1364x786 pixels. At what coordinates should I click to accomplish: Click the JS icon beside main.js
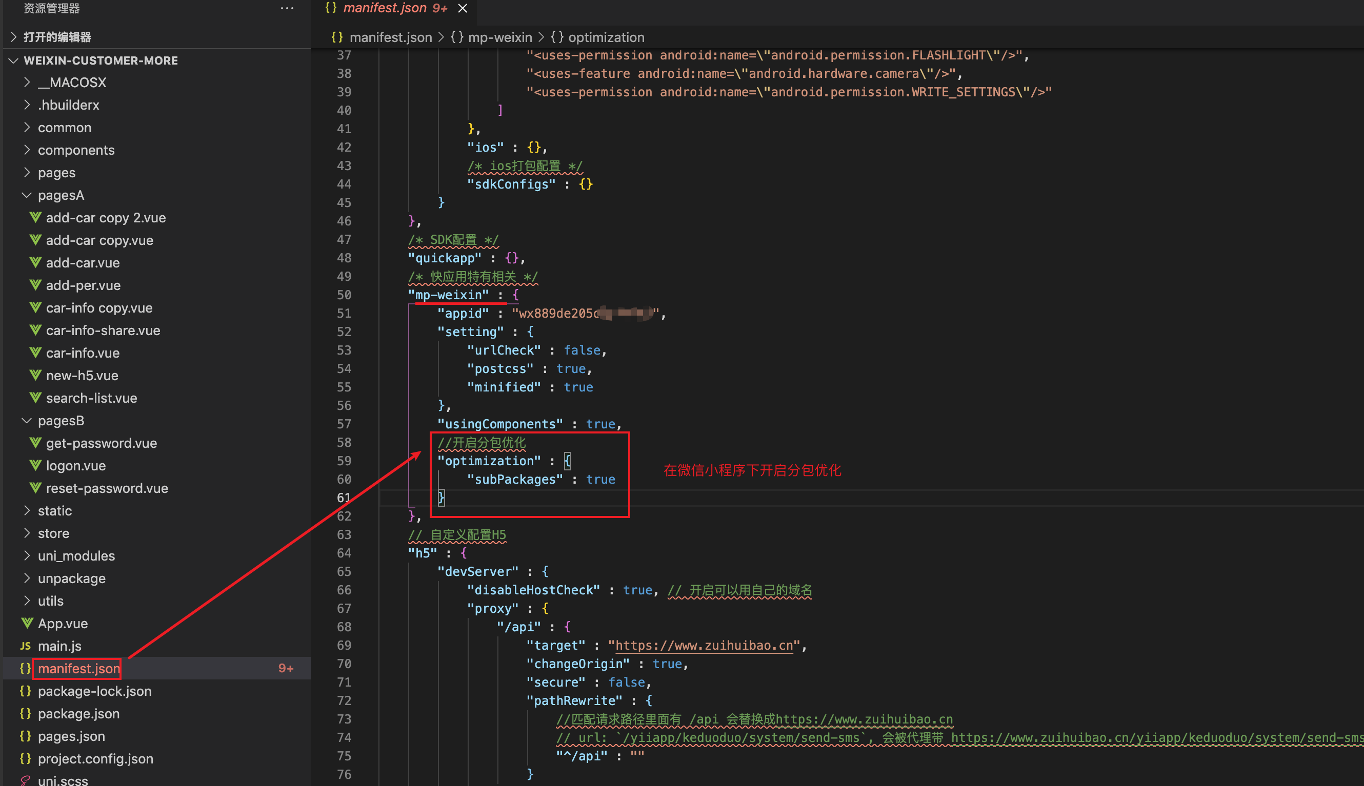[26, 646]
